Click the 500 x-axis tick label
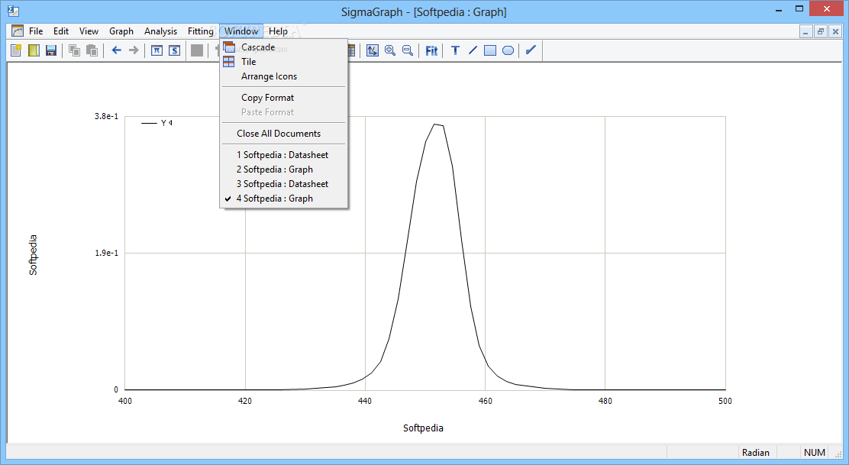The height and width of the screenshot is (465, 849). pos(725,401)
